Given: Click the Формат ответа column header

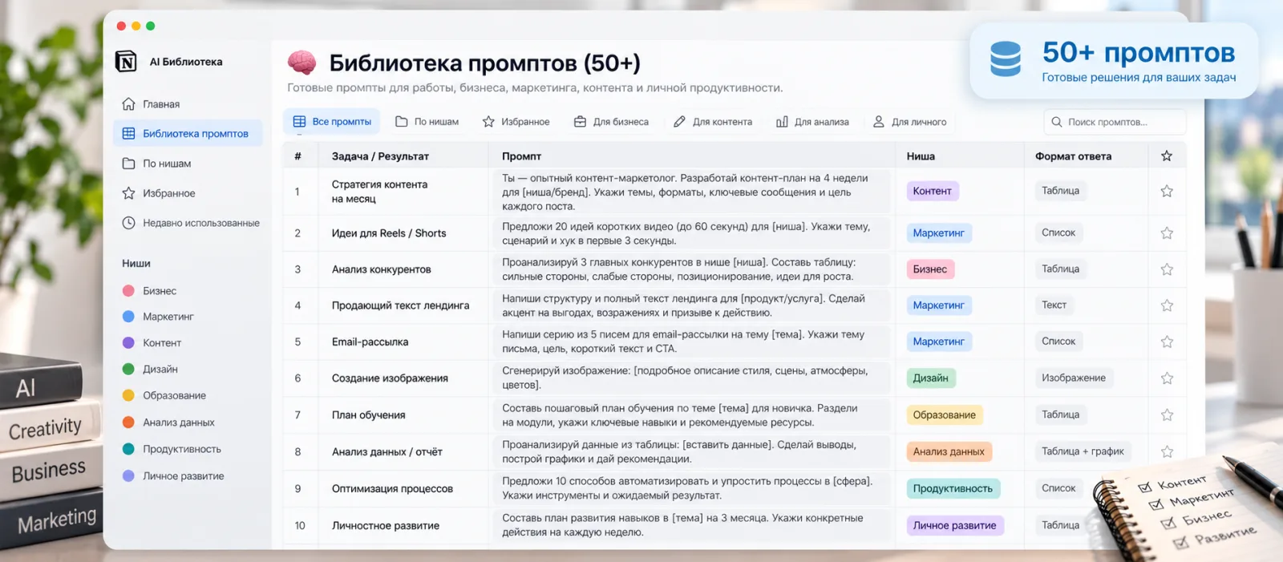Looking at the screenshot, I should pyautogui.click(x=1073, y=156).
